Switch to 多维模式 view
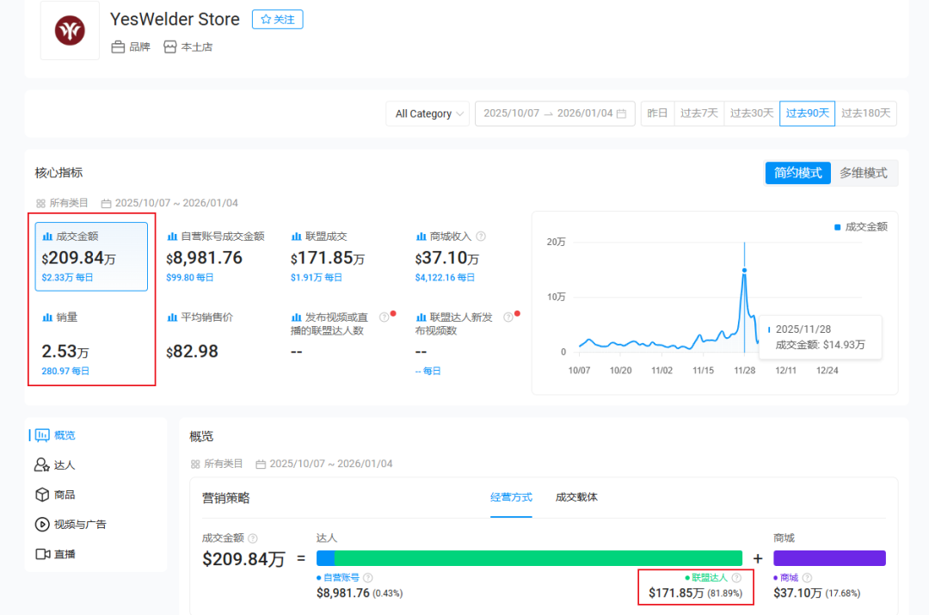This screenshot has height=615, width=929. [864, 173]
